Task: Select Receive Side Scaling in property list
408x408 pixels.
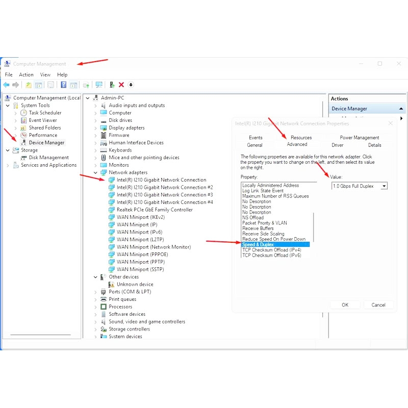Action: click(263, 234)
